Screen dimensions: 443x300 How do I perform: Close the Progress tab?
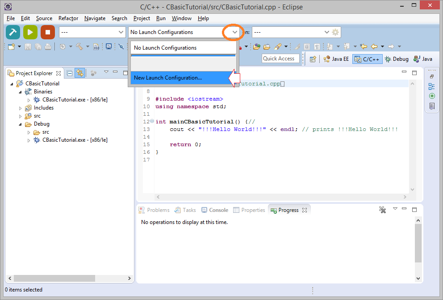[x=305, y=210]
